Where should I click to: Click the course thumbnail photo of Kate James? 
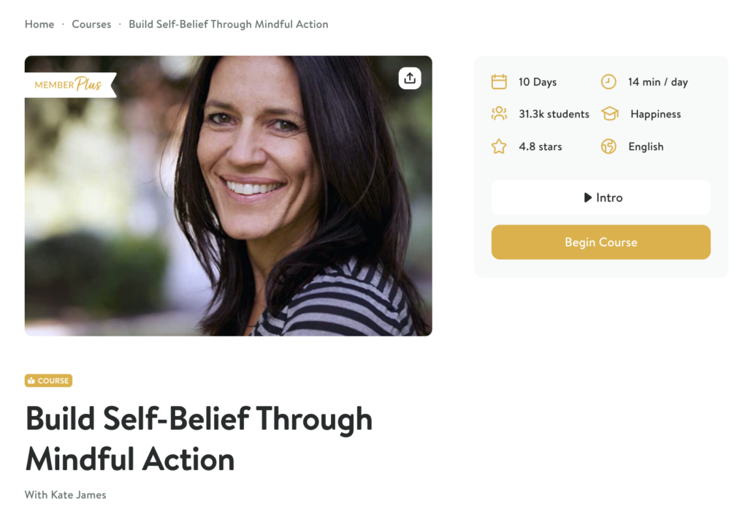(x=228, y=195)
